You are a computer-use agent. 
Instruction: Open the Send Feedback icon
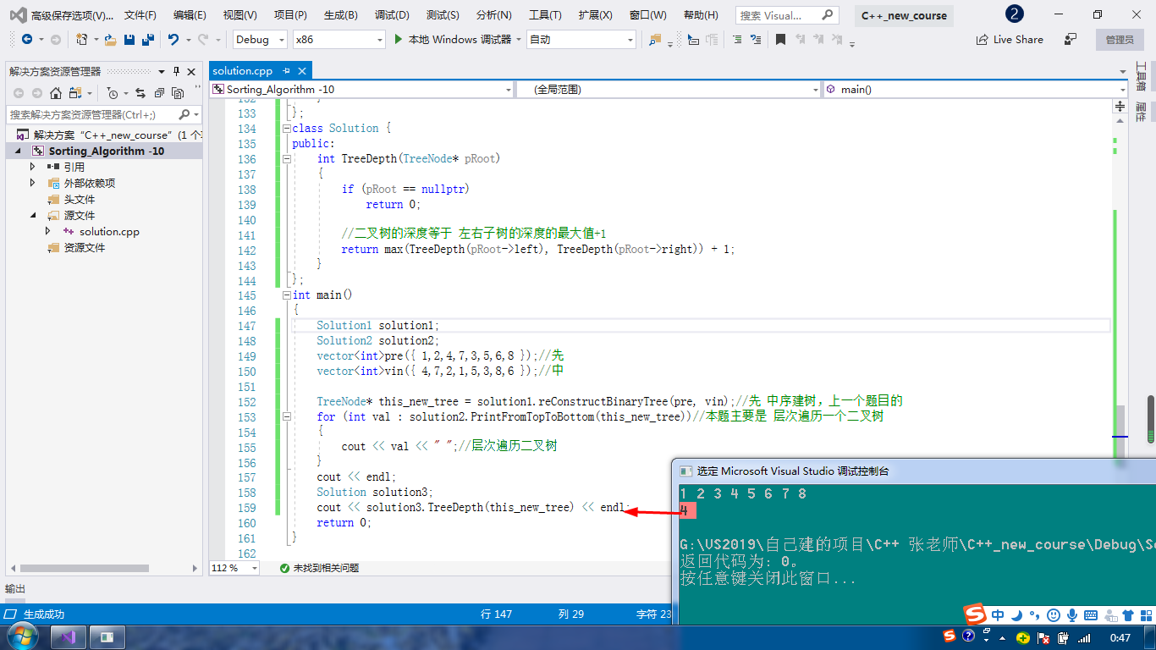tap(1071, 39)
